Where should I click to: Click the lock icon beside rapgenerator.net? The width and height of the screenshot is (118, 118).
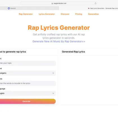(x=52, y=3)
